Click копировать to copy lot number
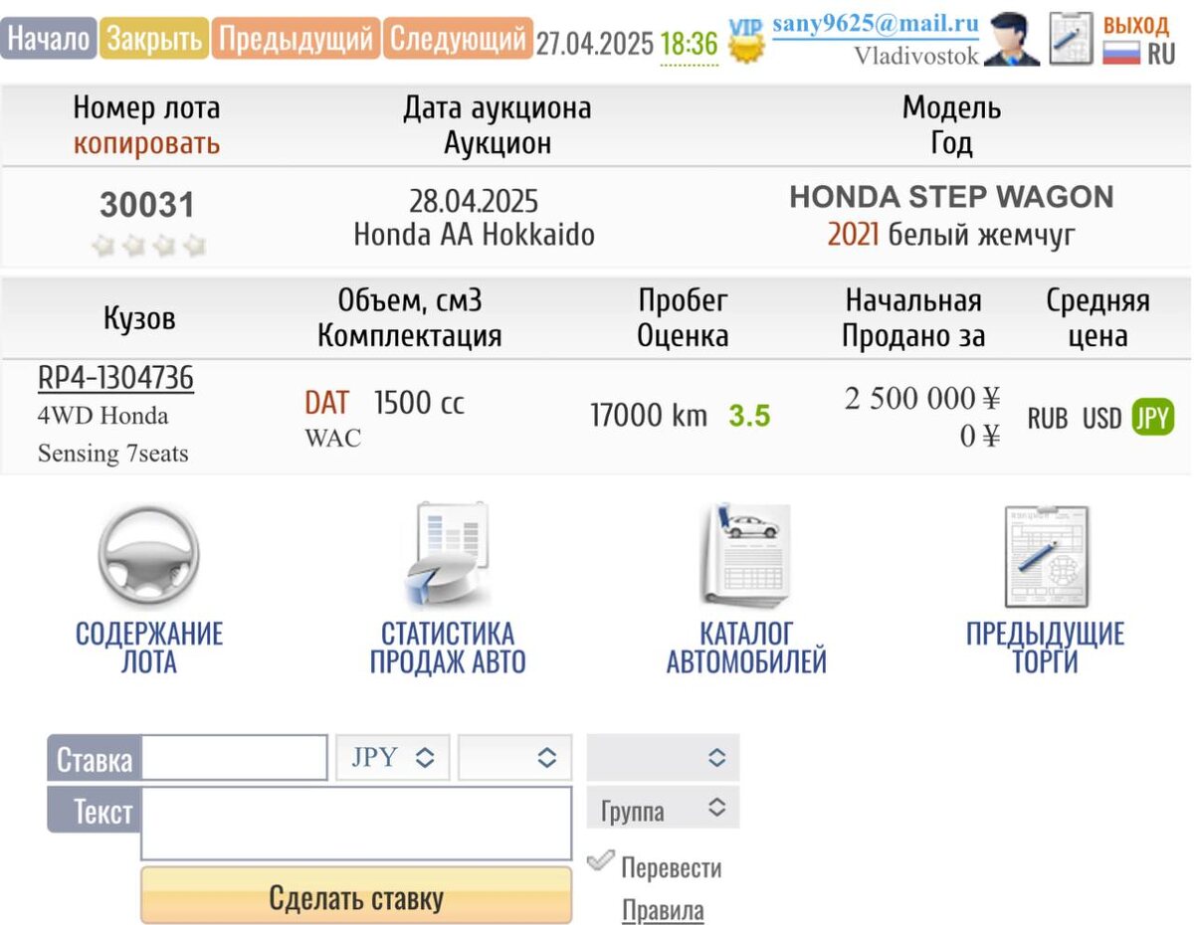 coord(147,143)
